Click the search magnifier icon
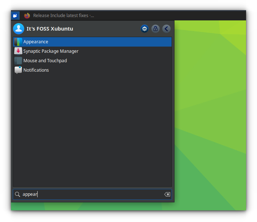This screenshot has width=257, height=222. (x=18, y=194)
